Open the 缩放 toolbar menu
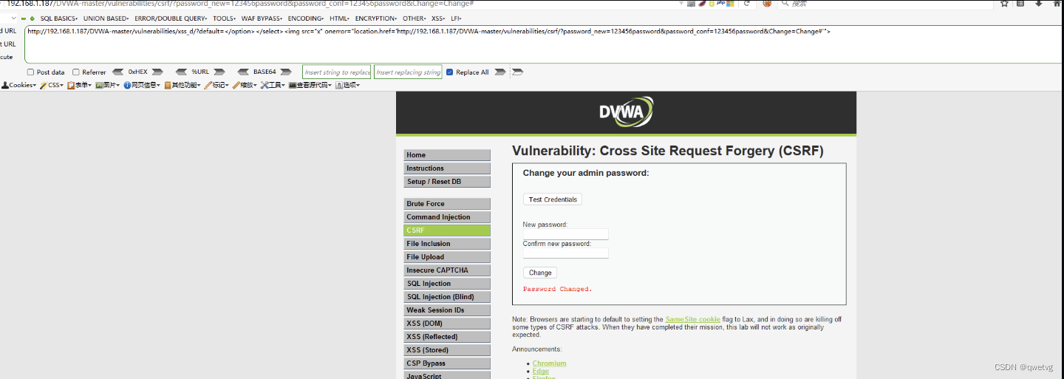This screenshot has width=1064, height=379. point(245,85)
